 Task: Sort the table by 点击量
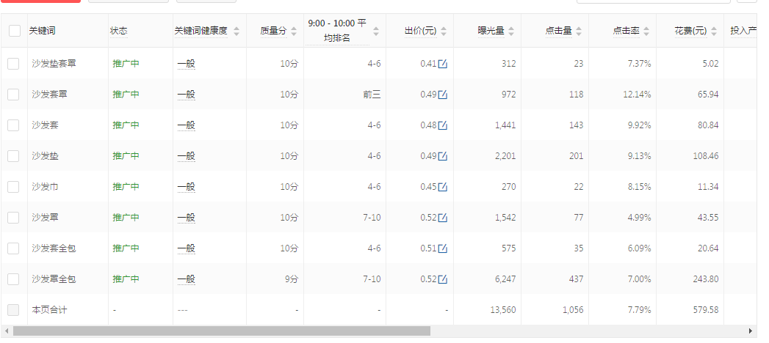coord(579,32)
